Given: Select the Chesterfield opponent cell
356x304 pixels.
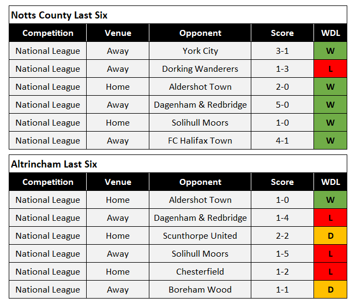Looking at the screenshot, I should pyautogui.click(x=200, y=272).
